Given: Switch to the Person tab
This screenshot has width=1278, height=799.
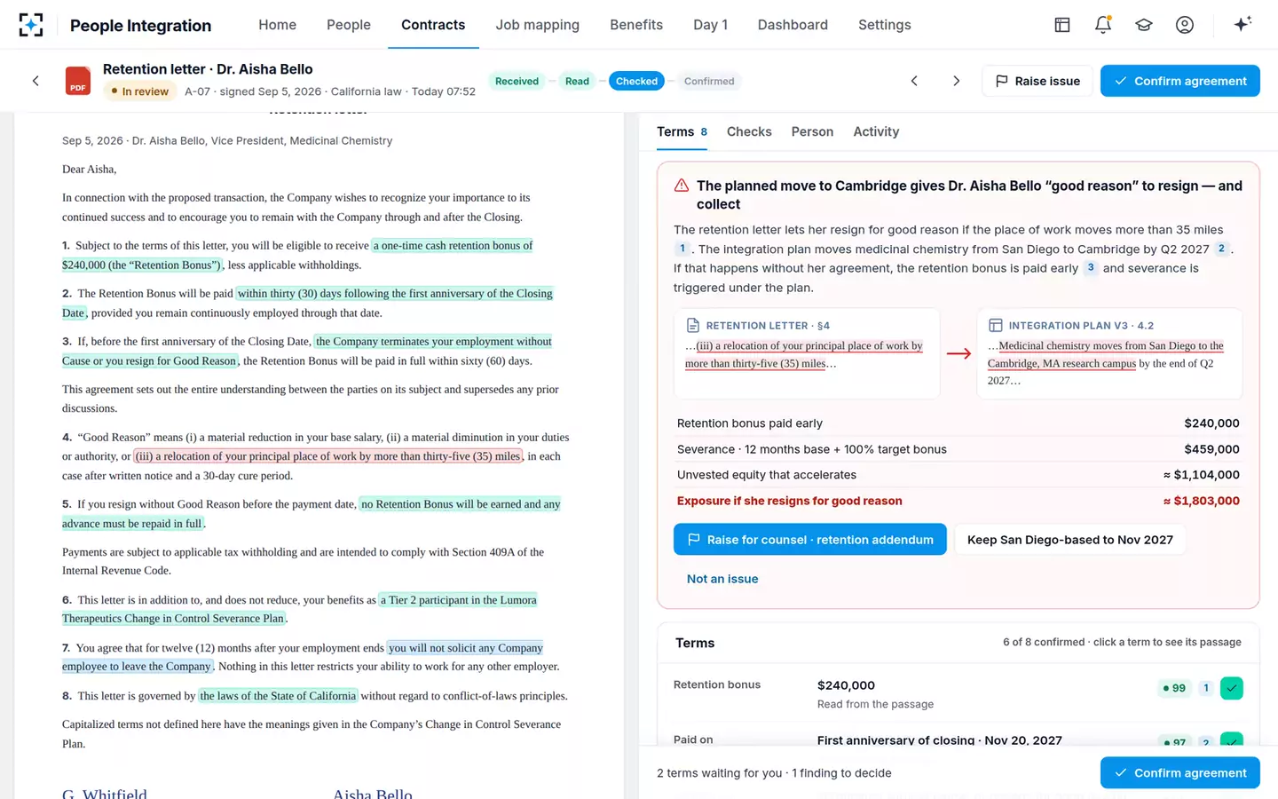Looking at the screenshot, I should pyautogui.click(x=812, y=131).
